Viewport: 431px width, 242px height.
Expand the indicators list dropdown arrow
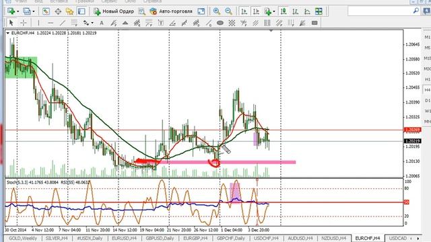tap(274, 11)
